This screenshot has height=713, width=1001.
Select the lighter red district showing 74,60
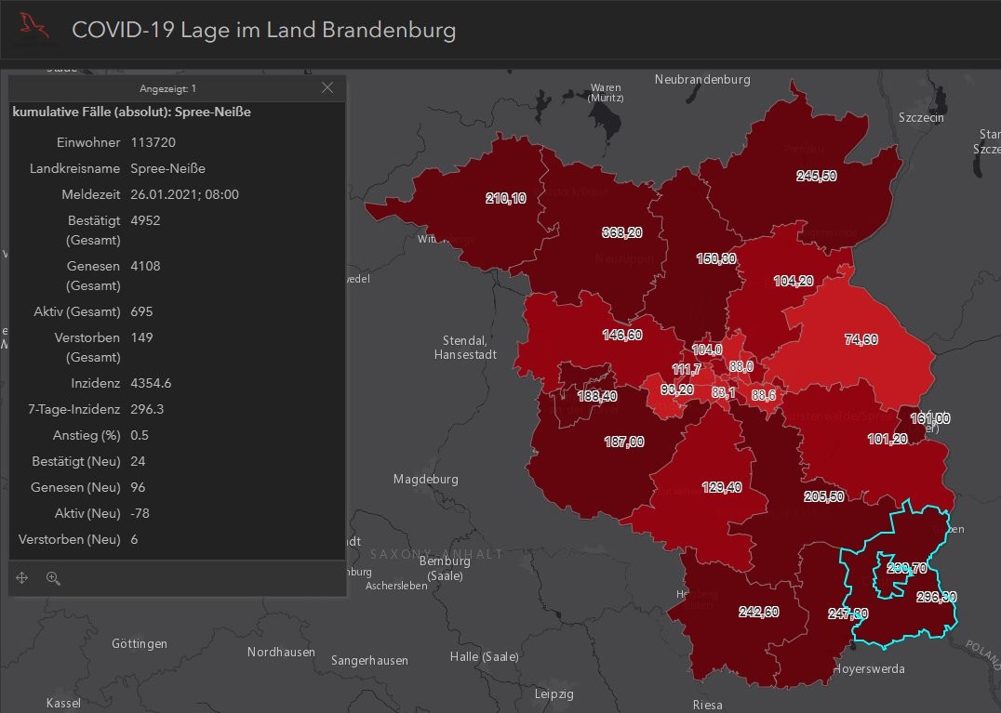click(861, 340)
